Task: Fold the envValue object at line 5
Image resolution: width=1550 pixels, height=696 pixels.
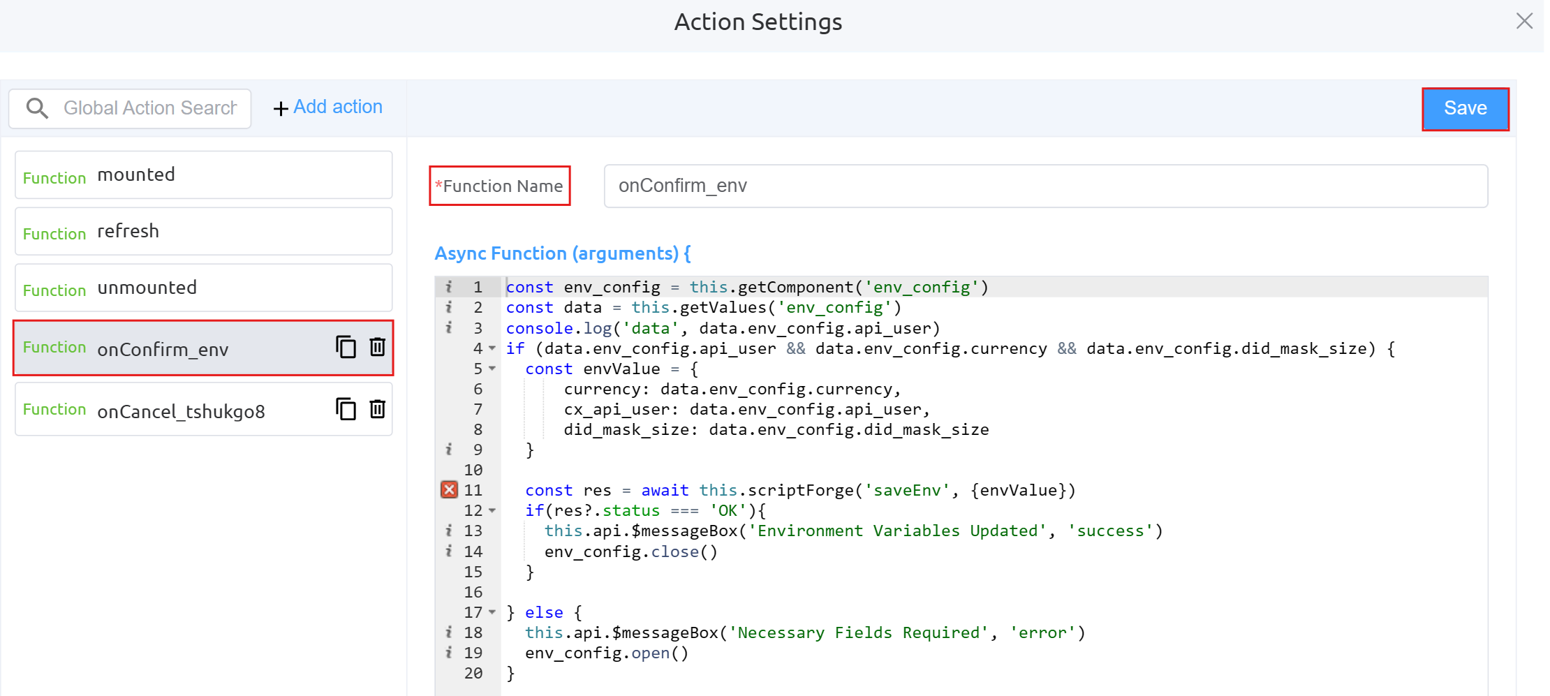Action: (492, 369)
